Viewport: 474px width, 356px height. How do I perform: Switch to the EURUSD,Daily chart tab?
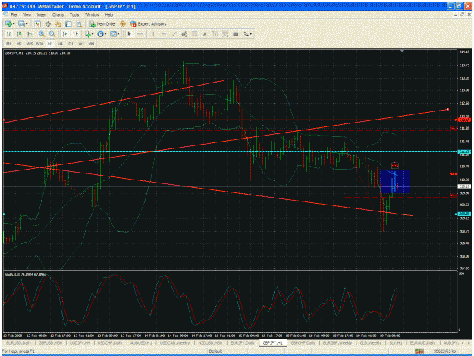pyautogui.click(x=19, y=343)
